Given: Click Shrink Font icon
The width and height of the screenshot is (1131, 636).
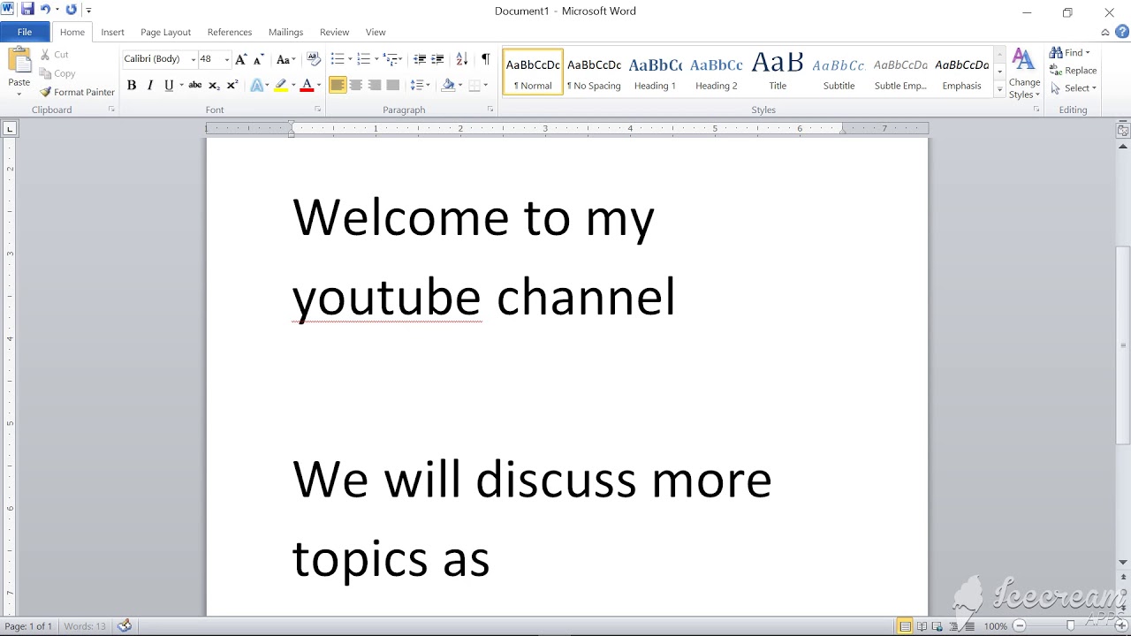Looking at the screenshot, I should [x=258, y=59].
